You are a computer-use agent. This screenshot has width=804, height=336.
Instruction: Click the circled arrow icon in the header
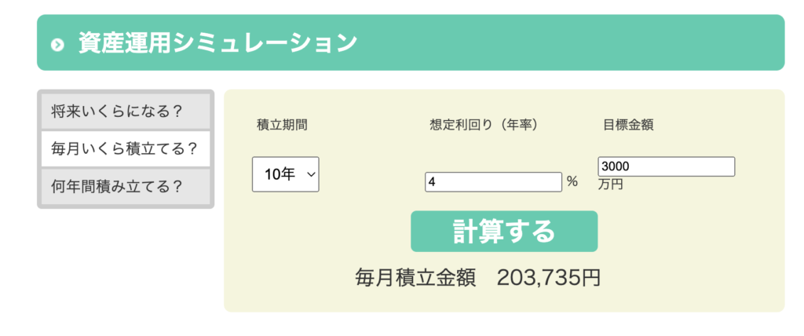(57, 45)
